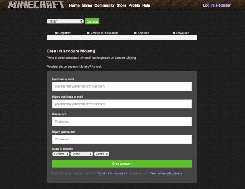Open the Home menu item
This screenshot has height=189, width=245.
[x=74, y=5]
